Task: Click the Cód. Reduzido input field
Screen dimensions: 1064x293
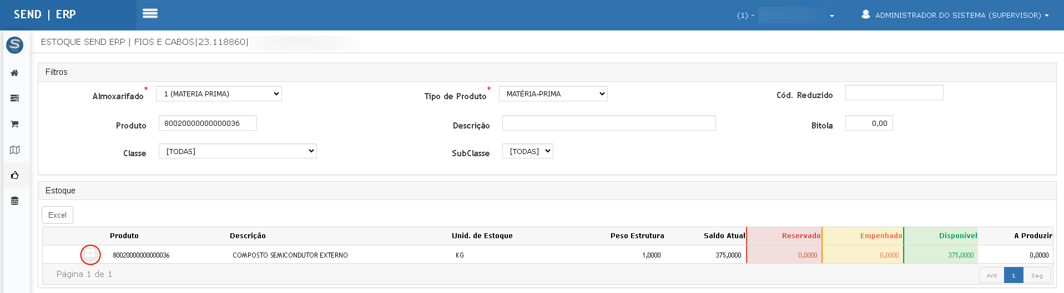Action: 894,93
